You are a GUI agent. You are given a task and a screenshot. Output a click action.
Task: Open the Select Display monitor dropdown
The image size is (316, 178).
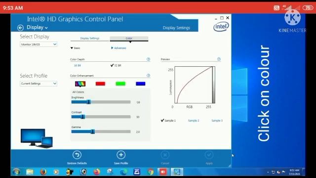pyautogui.click(x=39, y=44)
